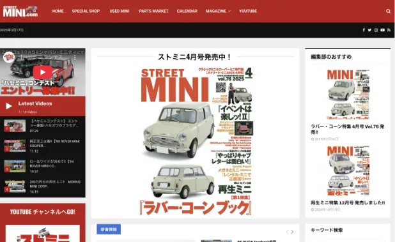Screen dimensions: 395x242
Task: Open the RSS feed icon
Action: [x=389, y=30]
